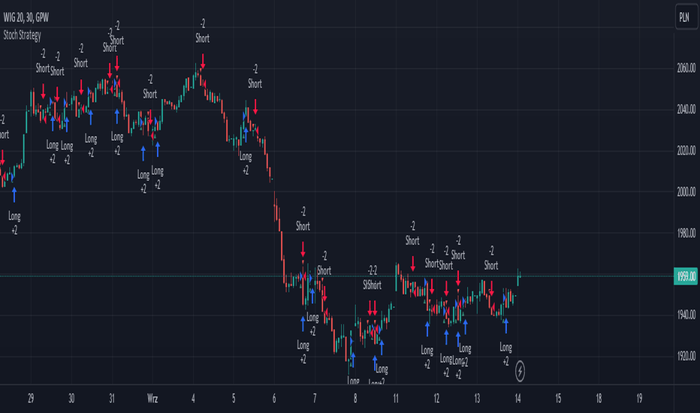The height and width of the screenshot is (413, 700).
Task: Click the current price label 1959.00
Action: pyautogui.click(x=686, y=276)
